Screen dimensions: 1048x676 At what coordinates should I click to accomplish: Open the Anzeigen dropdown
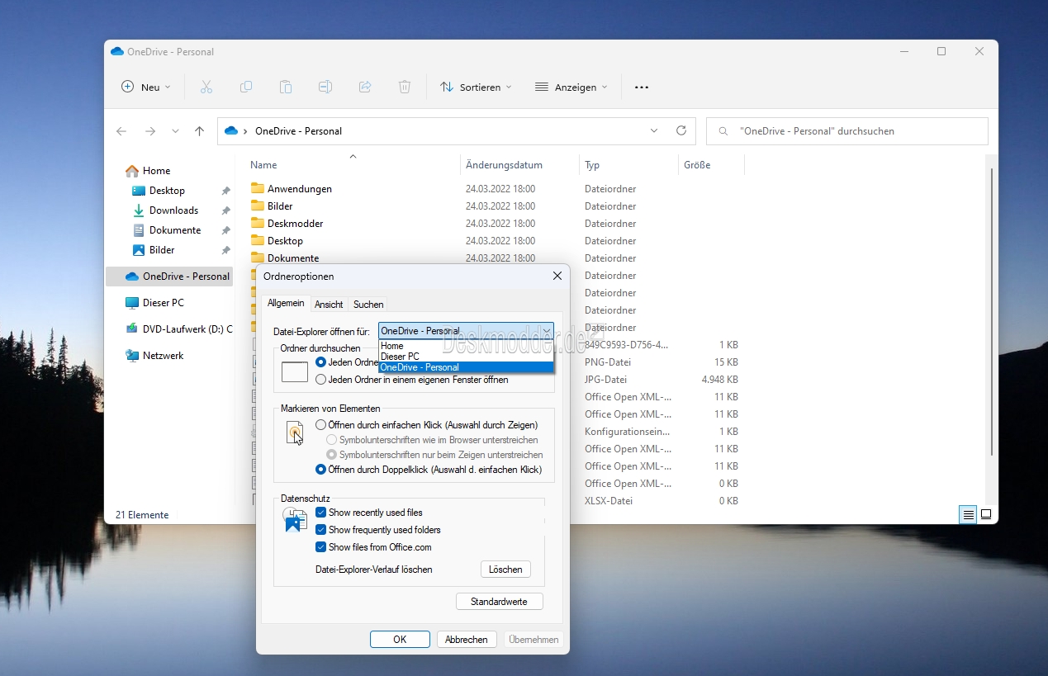[571, 87]
